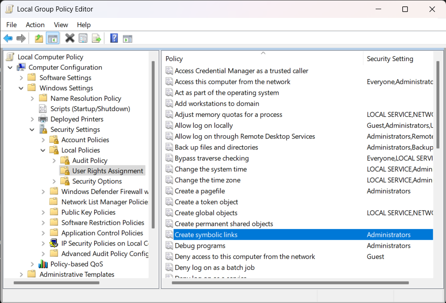
Task: Open the View menu
Action: 61,25
